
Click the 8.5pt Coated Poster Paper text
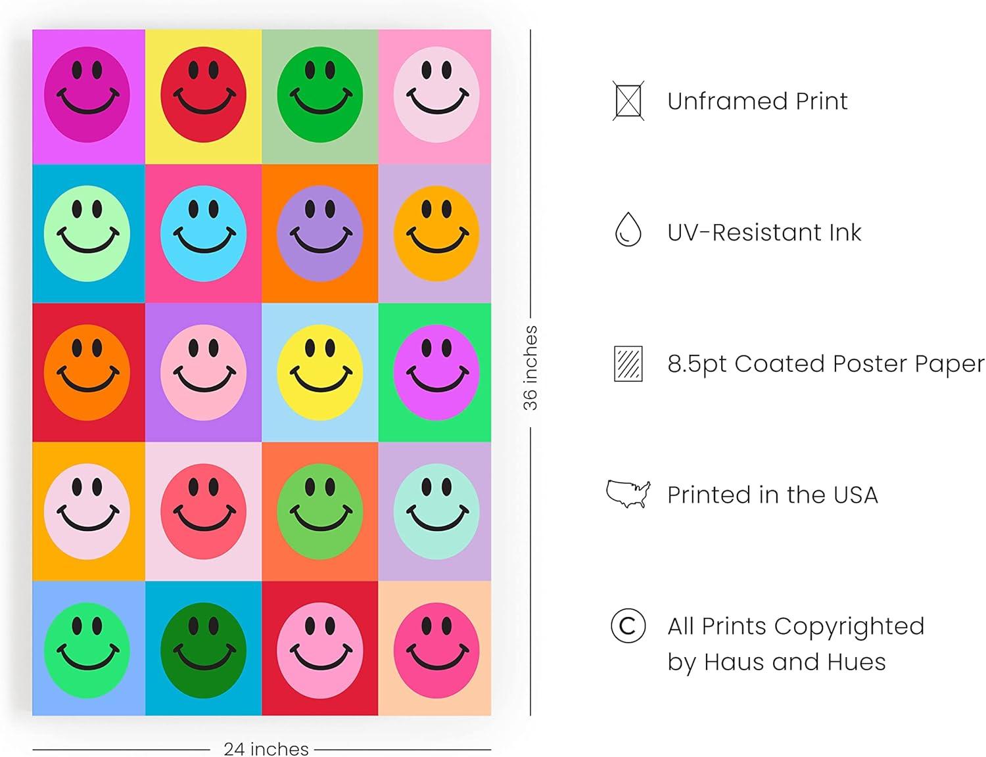[826, 364]
